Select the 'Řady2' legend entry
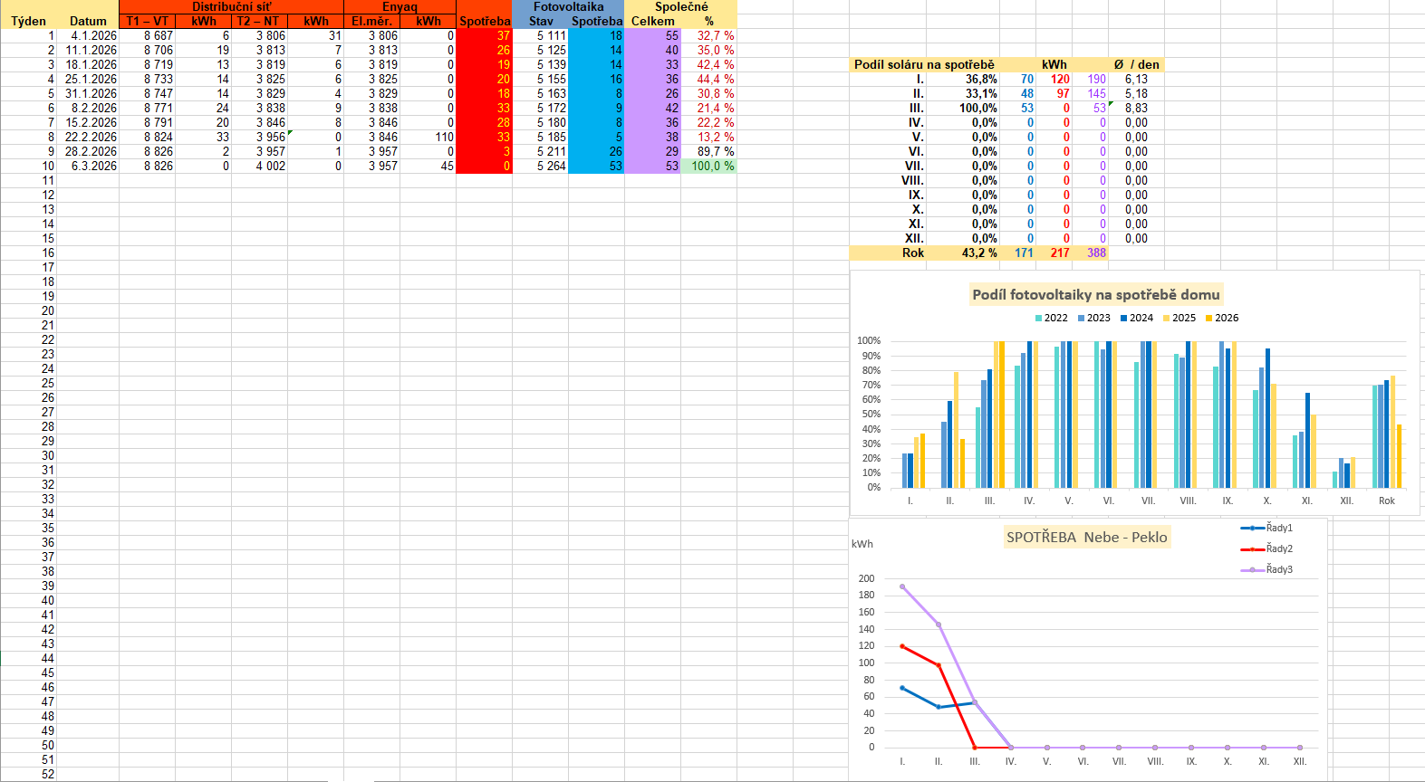1425x782 pixels. click(x=1267, y=548)
